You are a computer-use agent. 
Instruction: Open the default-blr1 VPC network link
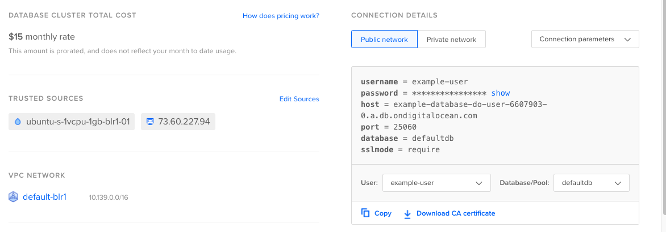pyautogui.click(x=44, y=197)
